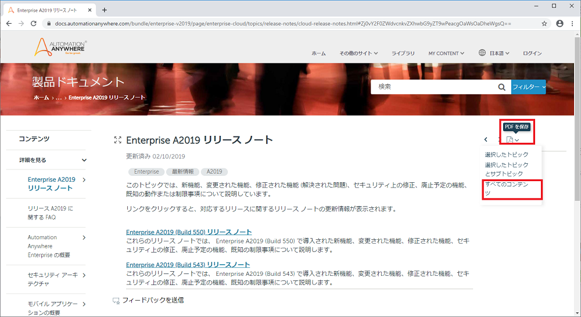Reload the page with refresh icon
Viewport: 581px width, 317px height.
(x=33, y=23)
